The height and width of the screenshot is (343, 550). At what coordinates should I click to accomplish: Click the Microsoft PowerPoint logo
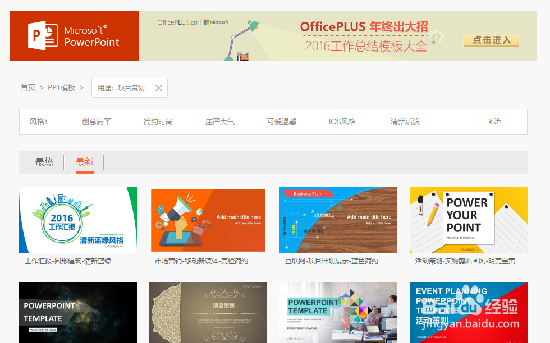(74, 36)
